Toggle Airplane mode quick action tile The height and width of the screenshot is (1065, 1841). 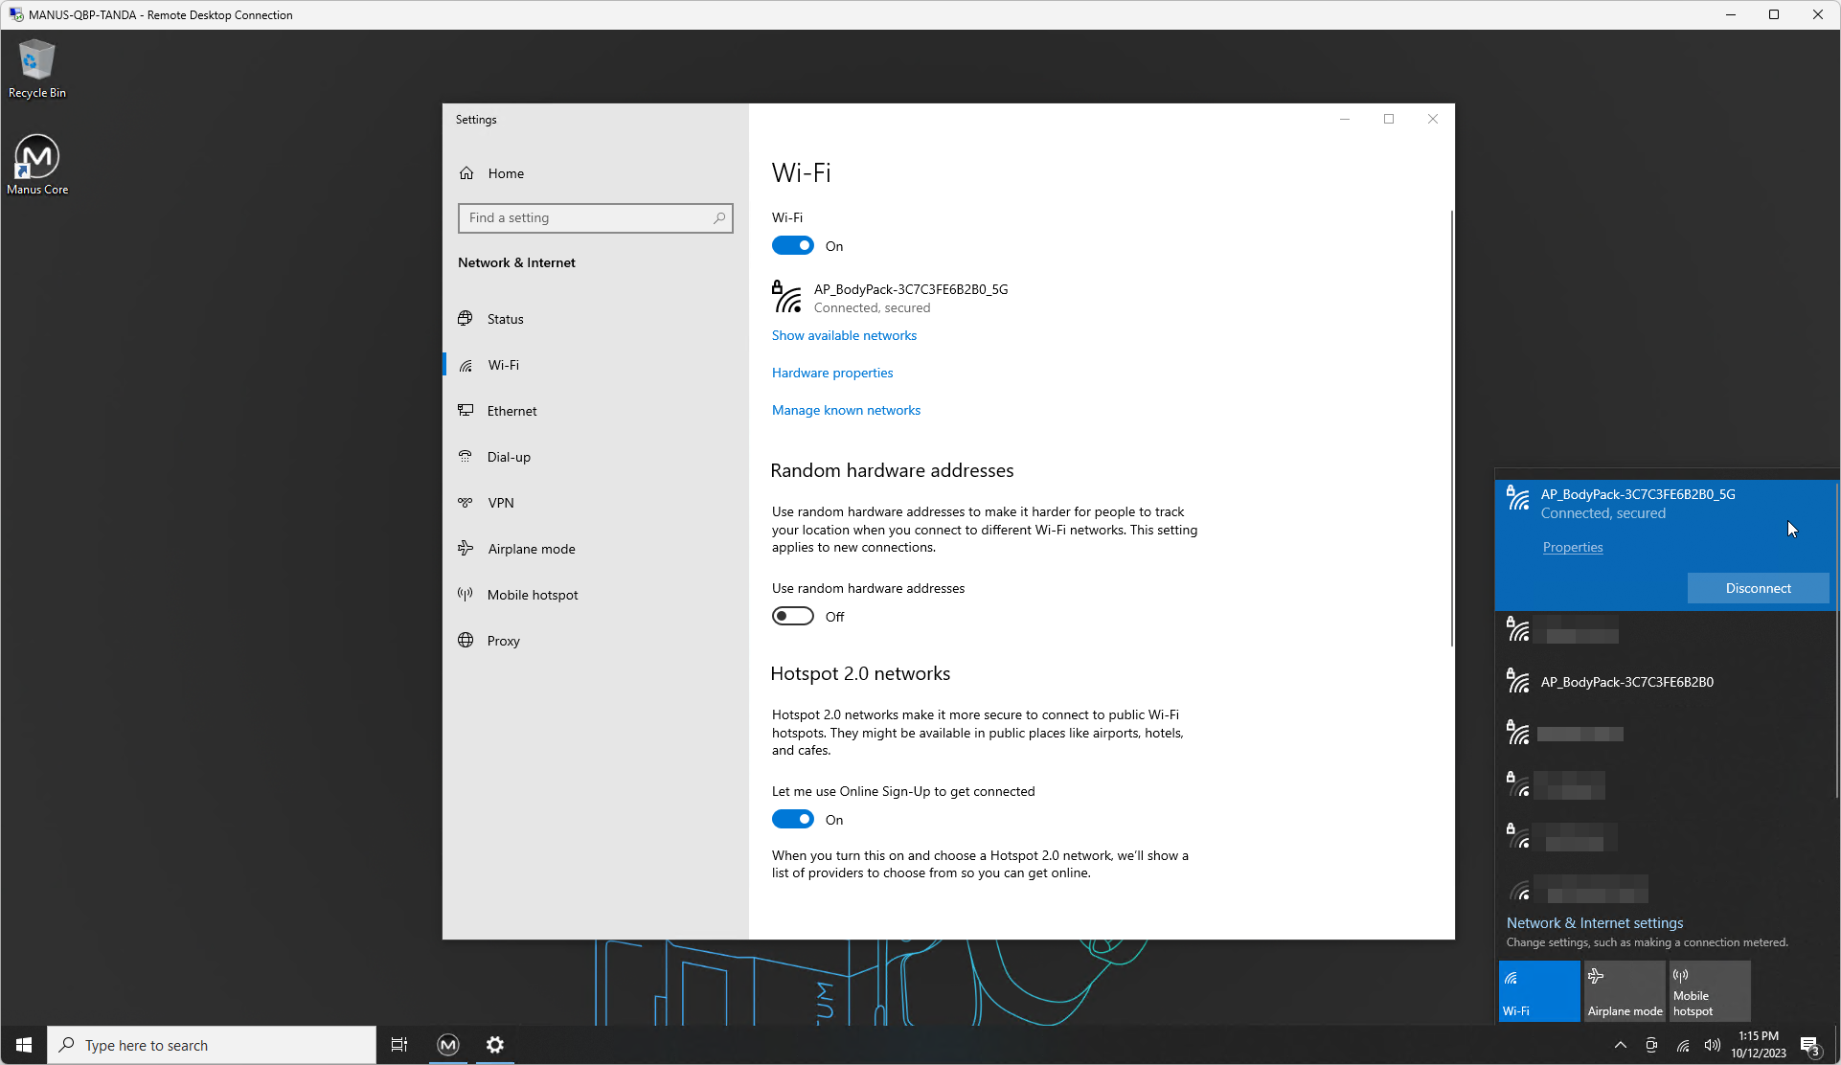[1625, 991]
